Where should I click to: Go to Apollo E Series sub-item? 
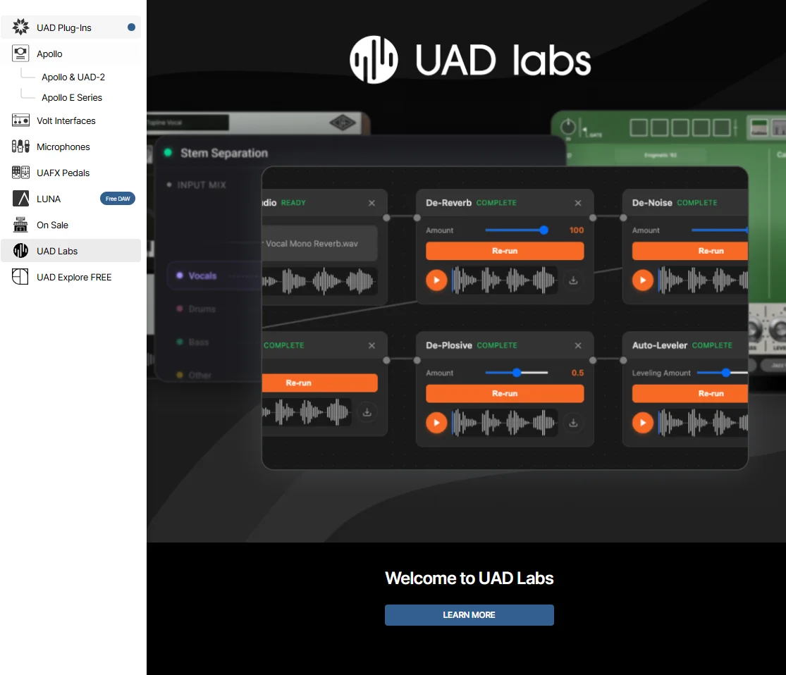pos(72,98)
